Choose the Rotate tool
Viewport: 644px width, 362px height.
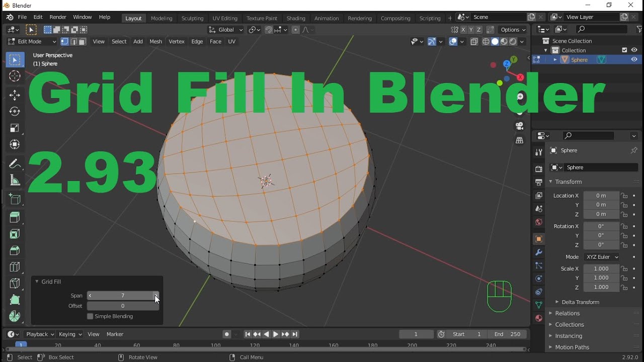15,112
